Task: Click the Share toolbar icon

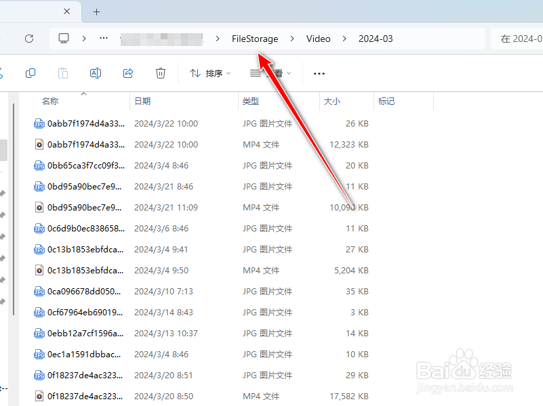Action: click(x=128, y=73)
